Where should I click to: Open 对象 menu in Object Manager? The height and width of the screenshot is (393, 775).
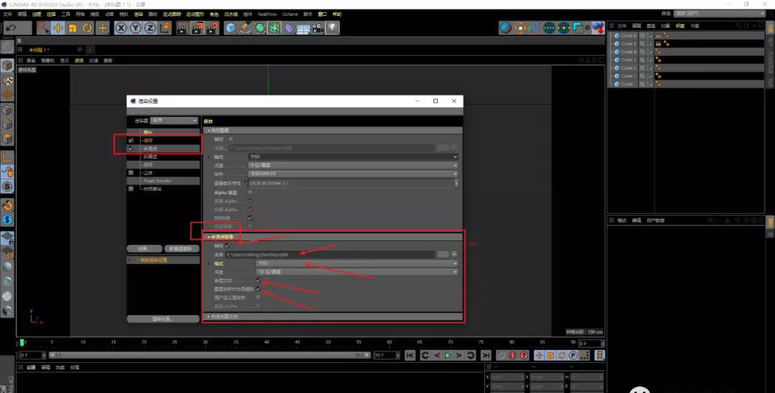(665, 26)
